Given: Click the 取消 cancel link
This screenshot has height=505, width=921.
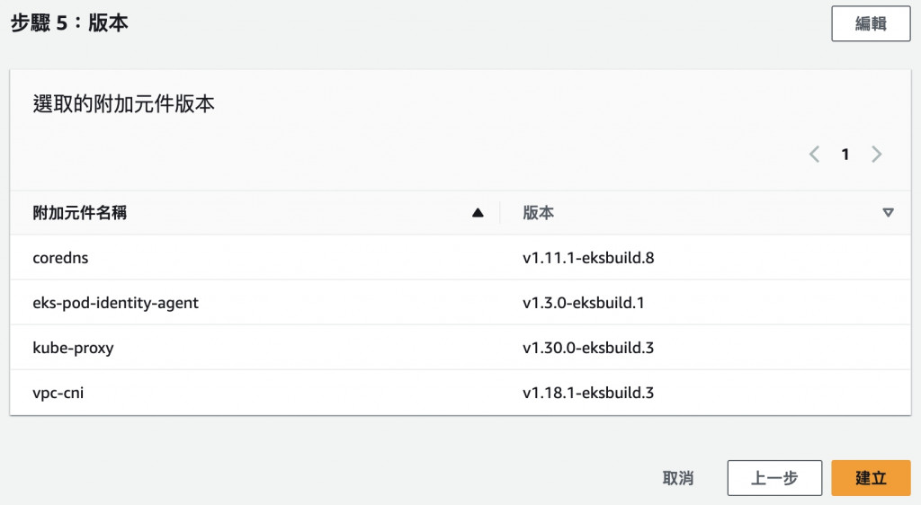Looking at the screenshot, I should 678,478.
